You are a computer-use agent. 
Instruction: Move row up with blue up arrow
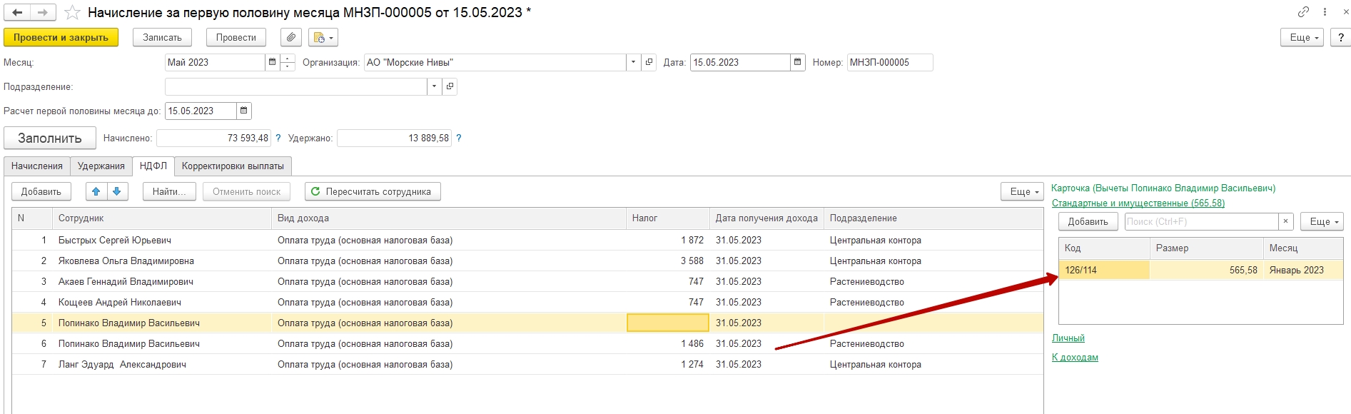point(96,191)
